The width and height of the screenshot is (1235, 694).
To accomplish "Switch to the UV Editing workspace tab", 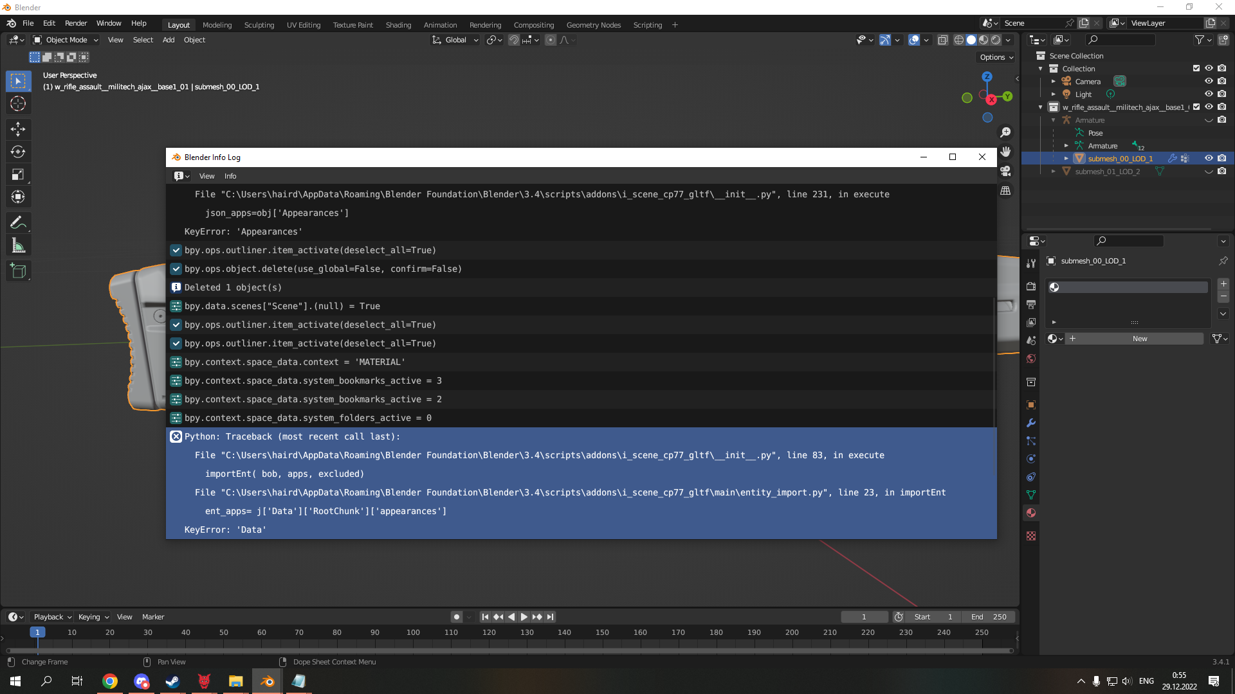I will pyautogui.click(x=303, y=25).
